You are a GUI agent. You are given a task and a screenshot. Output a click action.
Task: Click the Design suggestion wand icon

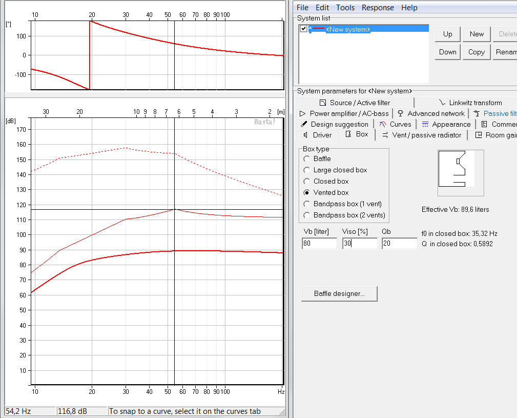(x=304, y=125)
